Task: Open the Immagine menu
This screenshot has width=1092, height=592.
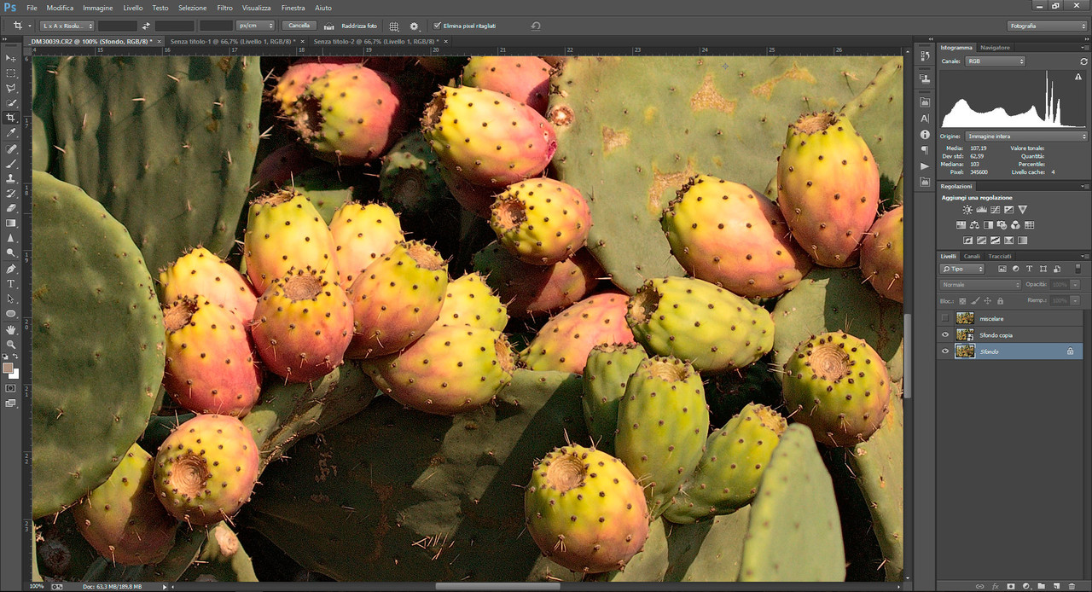Action: coord(97,8)
